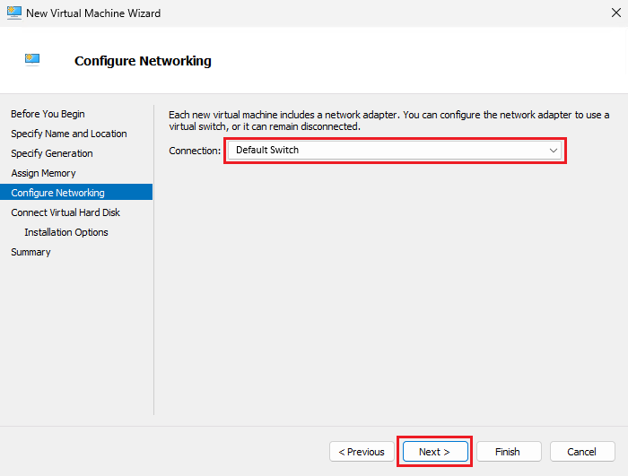This screenshot has height=476, width=628.
Task: Open the Installation Options sub-step
Action: pyautogui.click(x=66, y=232)
